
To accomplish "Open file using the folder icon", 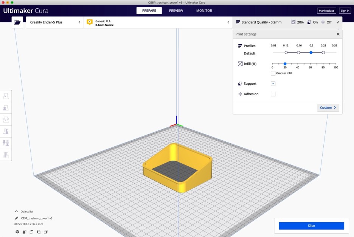I will tap(17, 22).
